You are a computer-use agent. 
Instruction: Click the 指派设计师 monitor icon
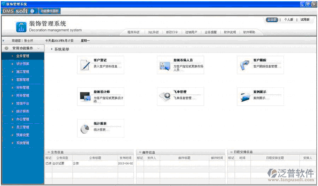click(x=85, y=96)
